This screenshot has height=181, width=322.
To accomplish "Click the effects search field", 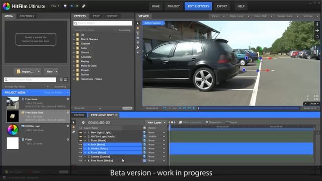I will 103,23.
